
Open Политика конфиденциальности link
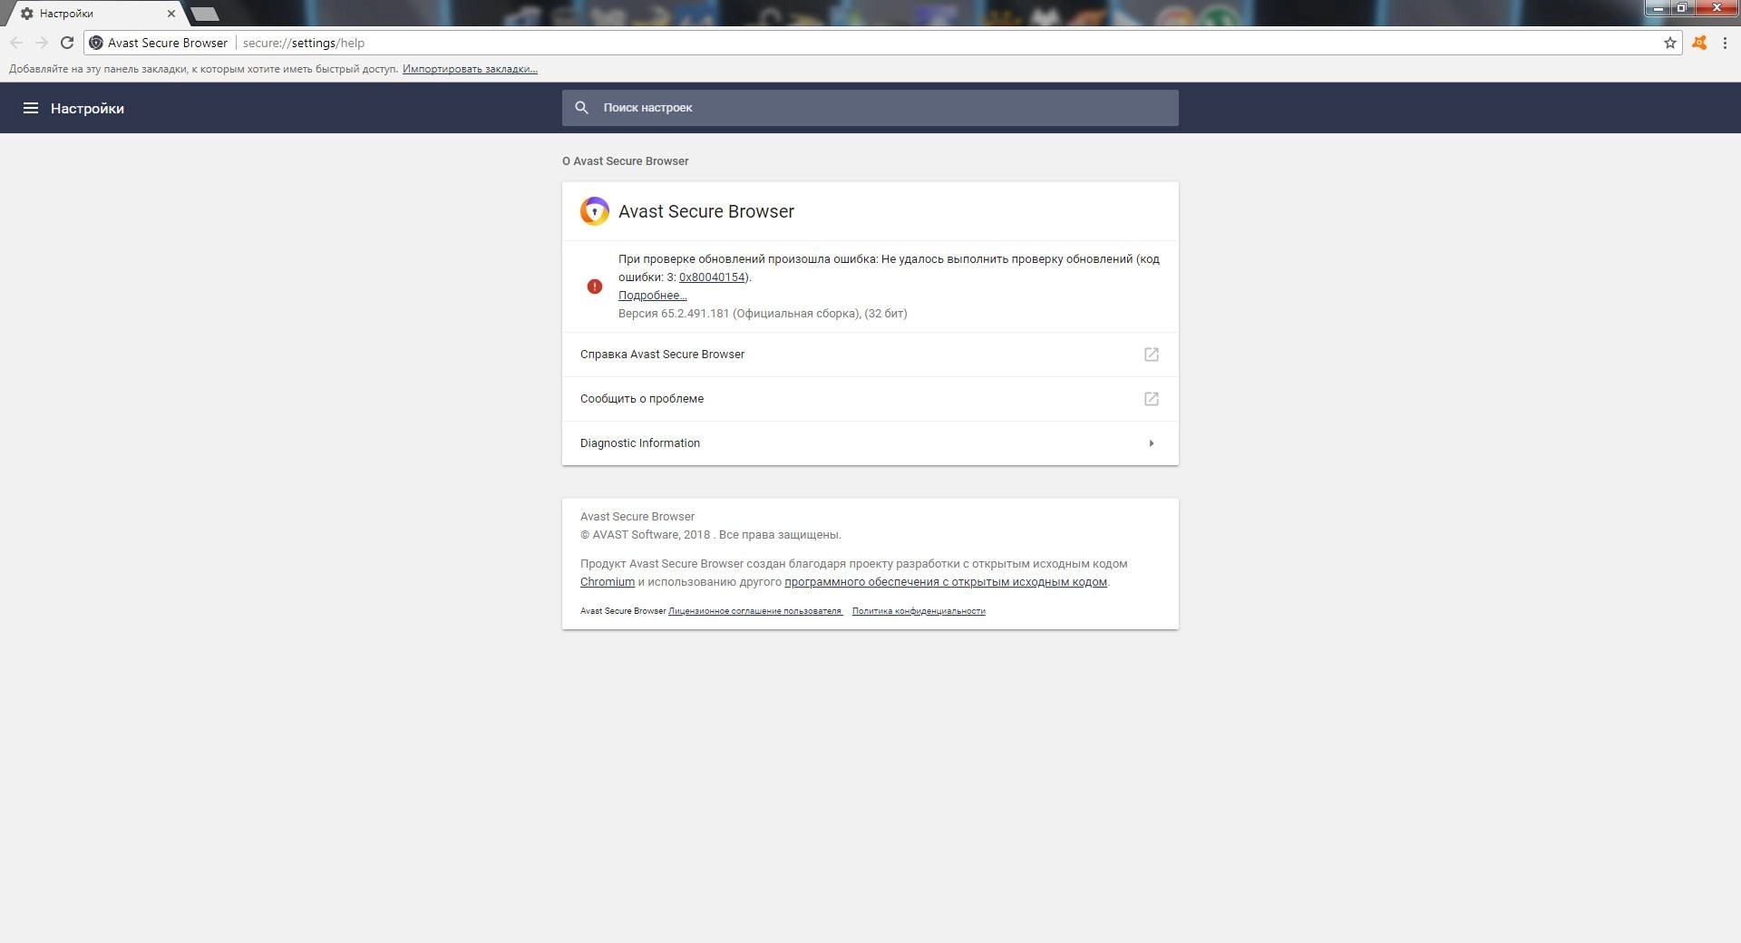click(919, 611)
